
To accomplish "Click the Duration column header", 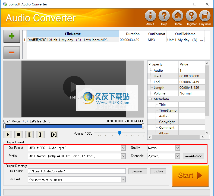I will point(133,34).
